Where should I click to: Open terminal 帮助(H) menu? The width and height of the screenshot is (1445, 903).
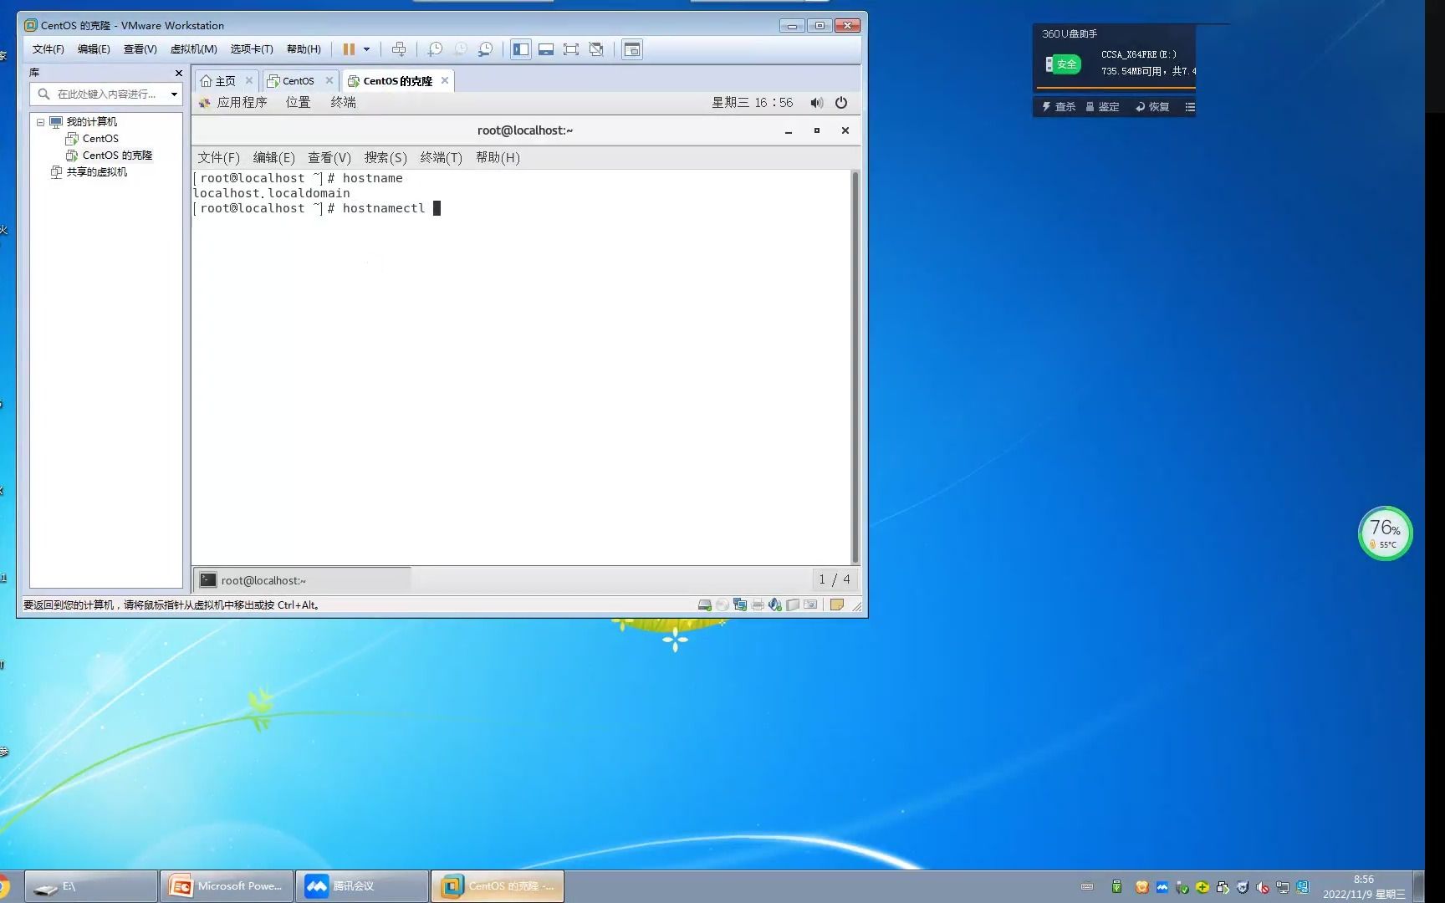pos(498,157)
